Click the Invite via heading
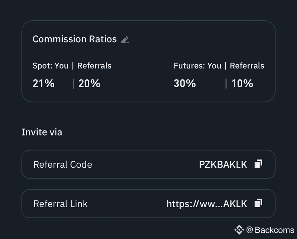This screenshot has width=297, height=239. (42, 132)
